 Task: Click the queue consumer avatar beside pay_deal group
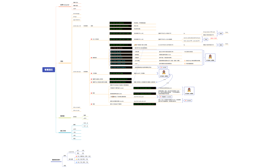(x=210, y=57)
